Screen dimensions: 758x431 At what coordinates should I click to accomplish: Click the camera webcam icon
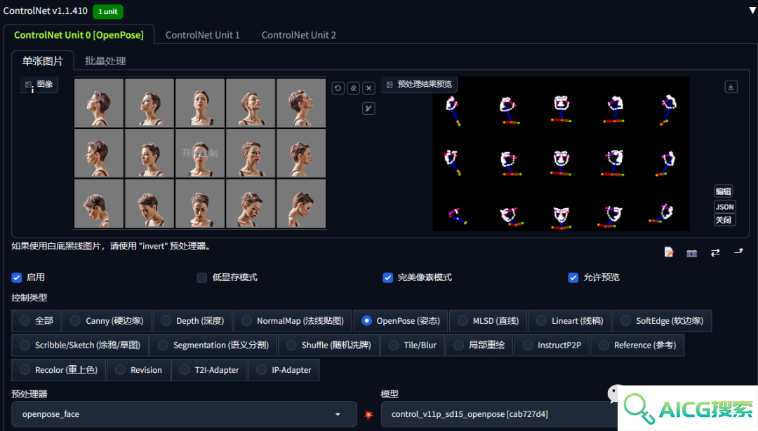692,253
